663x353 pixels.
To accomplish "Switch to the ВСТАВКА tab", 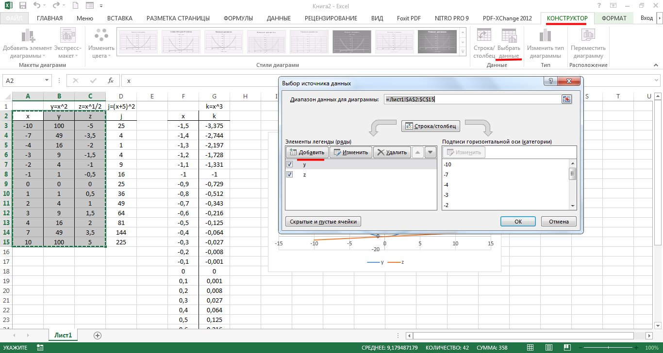I will [119, 18].
